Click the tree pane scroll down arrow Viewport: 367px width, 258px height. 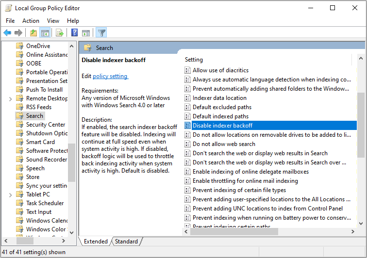point(72,232)
